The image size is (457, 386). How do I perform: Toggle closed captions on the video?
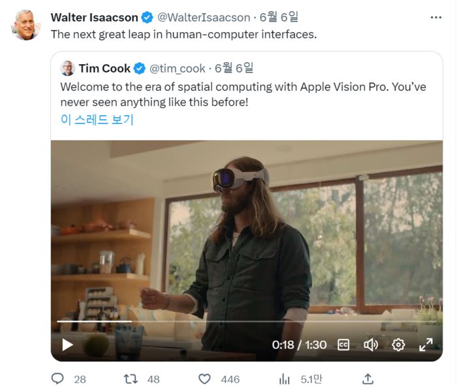tap(344, 344)
